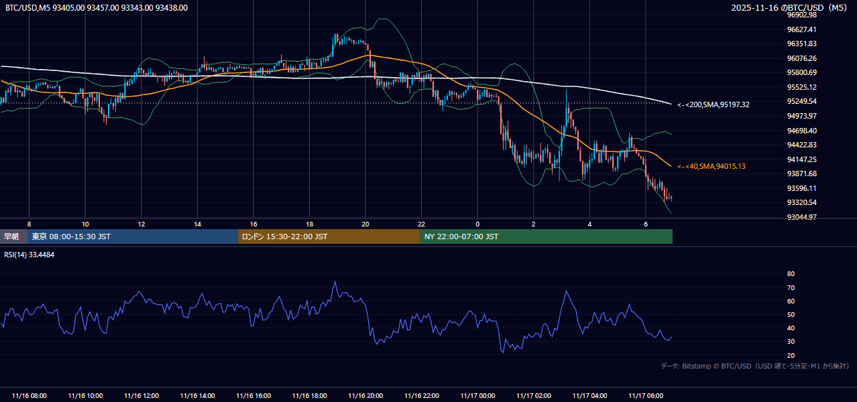Click the Bitstamp data source note
The height and width of the screenshot is (402, 857).
755,366
